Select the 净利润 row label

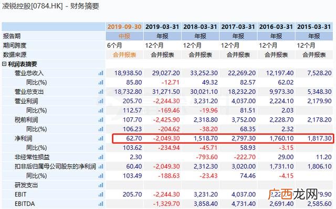23,138
